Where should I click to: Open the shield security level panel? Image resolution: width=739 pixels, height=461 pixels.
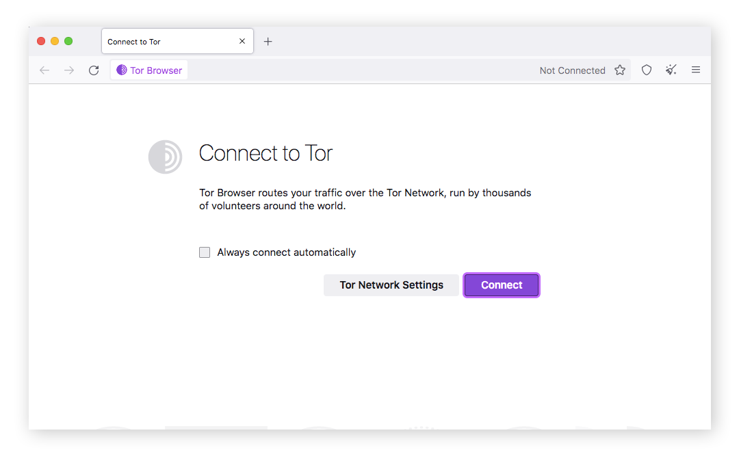[x=647, y=70]
